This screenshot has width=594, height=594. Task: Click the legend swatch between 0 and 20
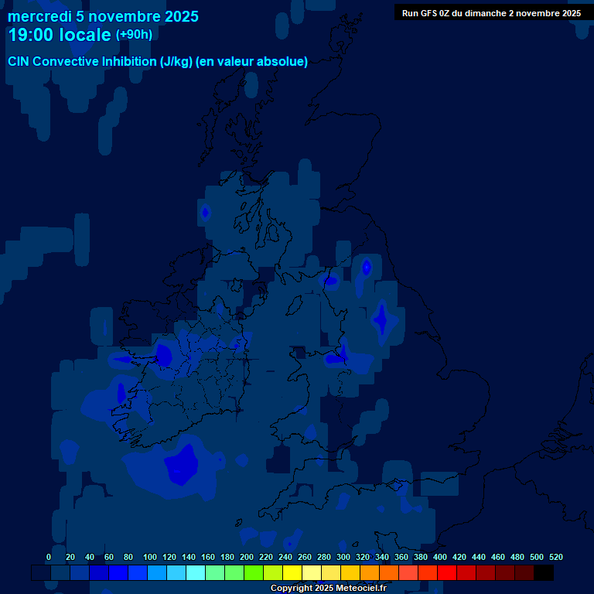pyautogui.click(x=60, y=573)
